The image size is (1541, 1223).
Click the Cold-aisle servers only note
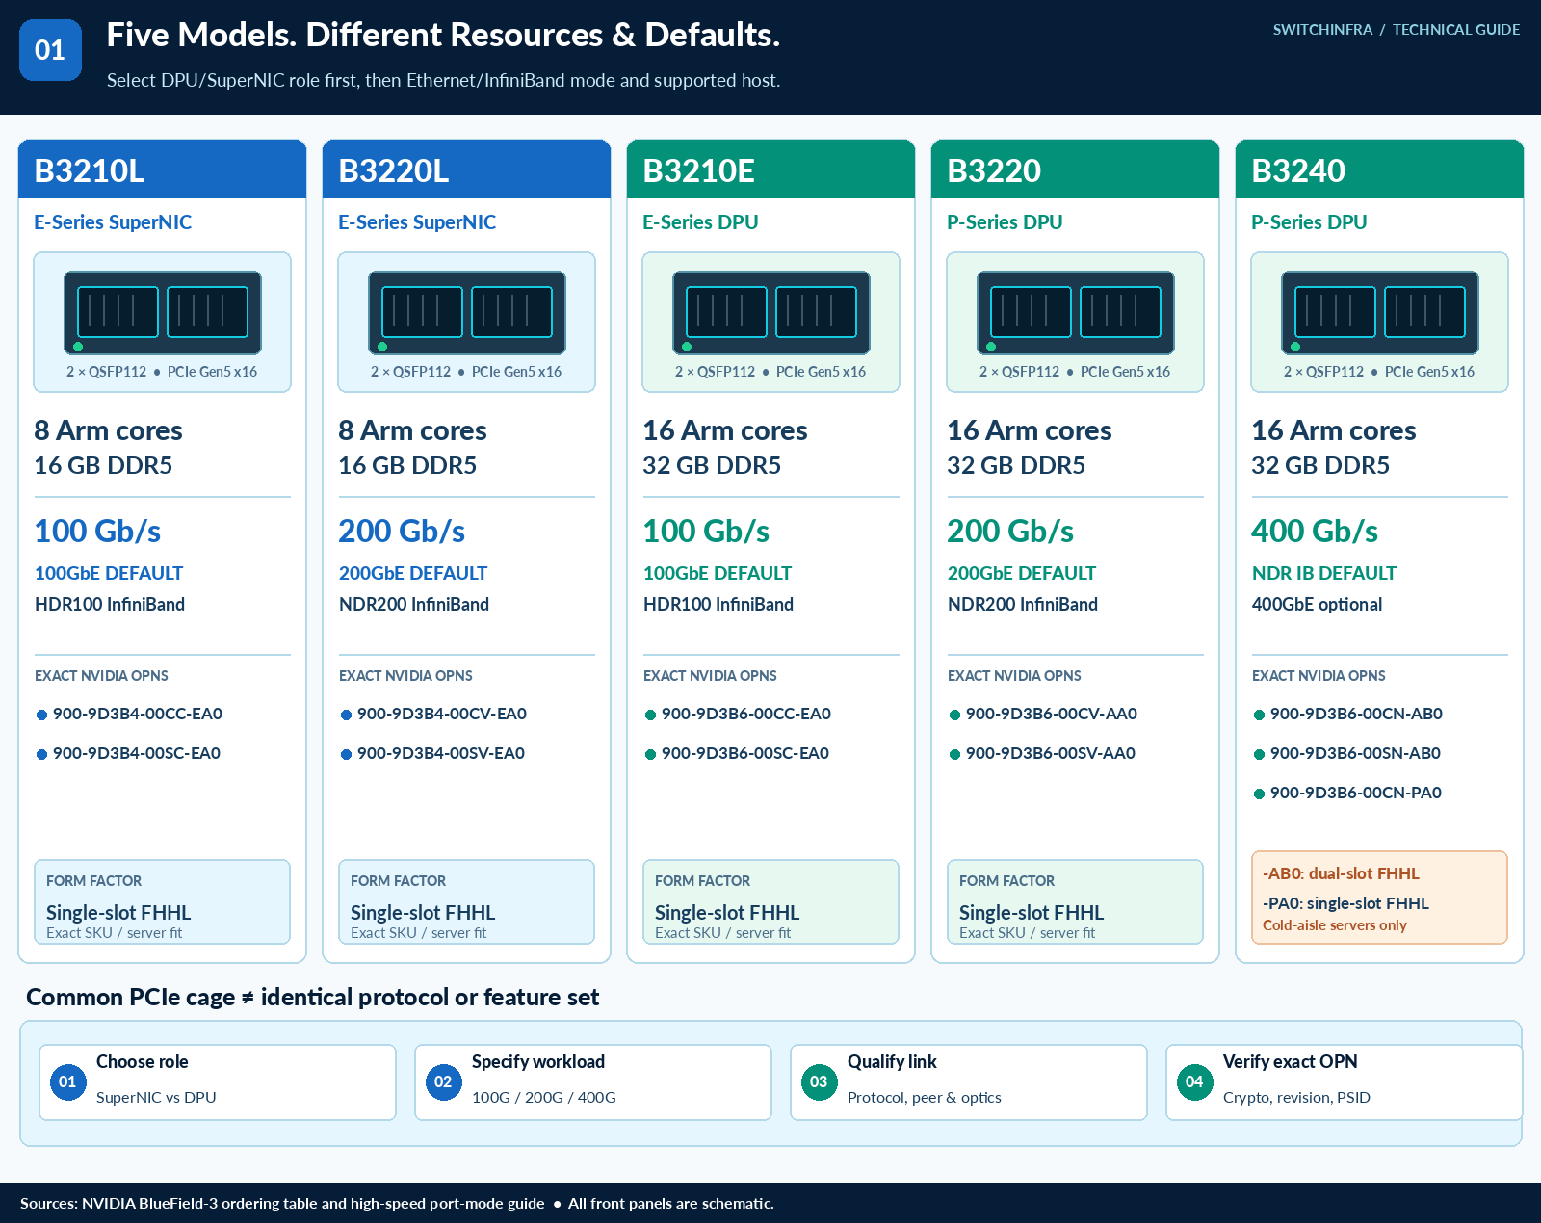tap(1335, 925)
